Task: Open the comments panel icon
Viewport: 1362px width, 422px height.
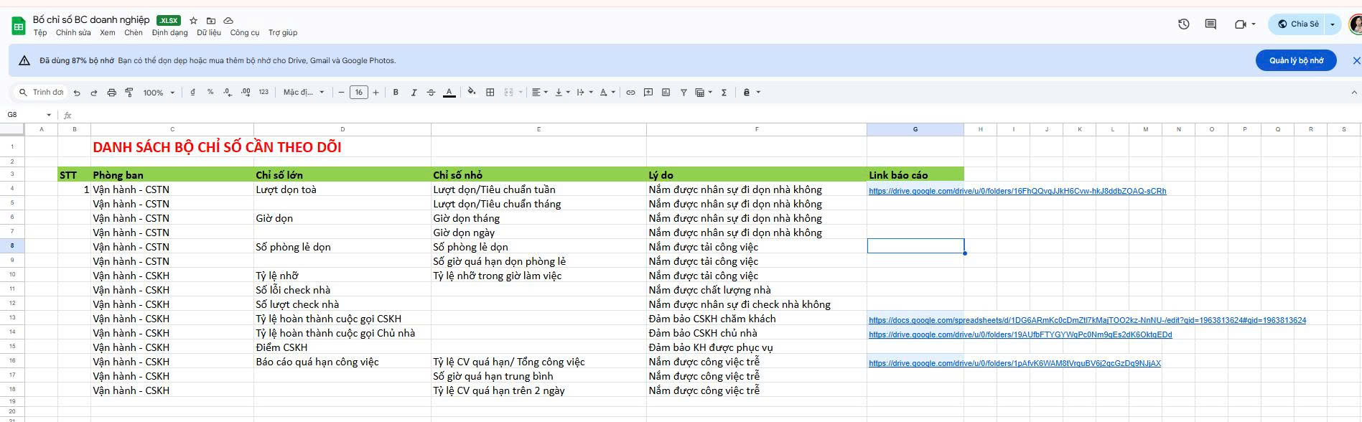Action: pos(1211,24)
